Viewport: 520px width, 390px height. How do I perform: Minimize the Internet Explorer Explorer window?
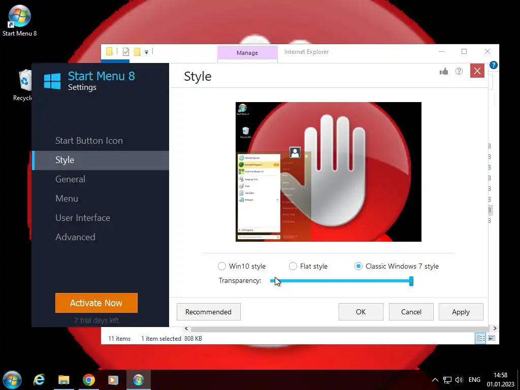click(441, 51)
